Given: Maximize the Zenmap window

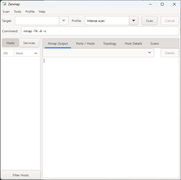Looking at the screenshot, I should click(x=162, y=4).
